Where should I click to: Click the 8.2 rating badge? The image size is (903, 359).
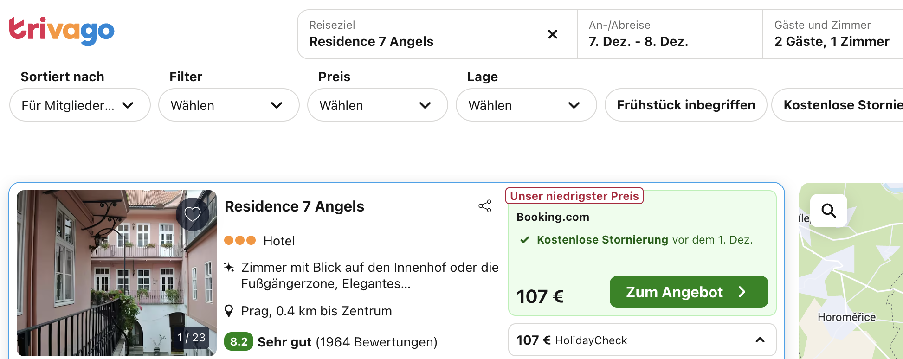[x=239, y=342]
